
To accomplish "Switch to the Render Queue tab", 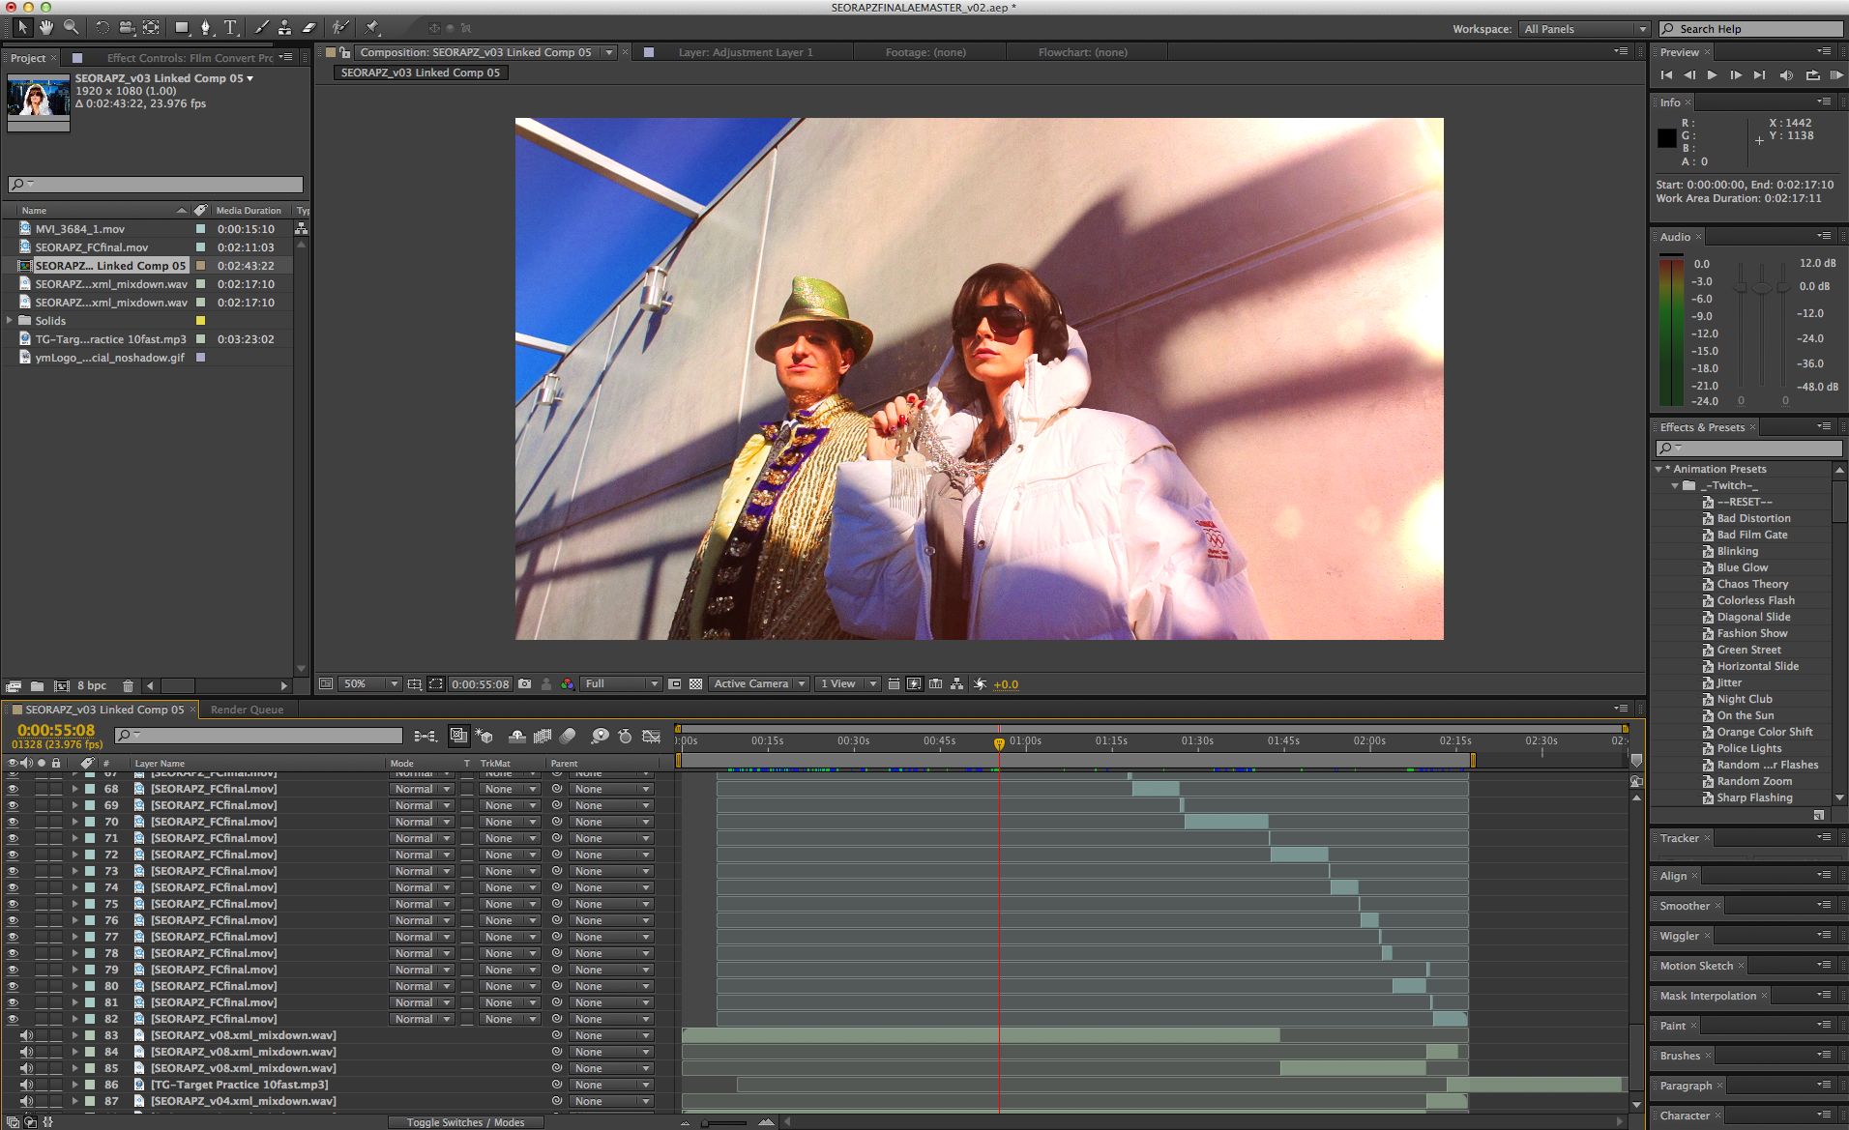I will (x=247, y=710).
